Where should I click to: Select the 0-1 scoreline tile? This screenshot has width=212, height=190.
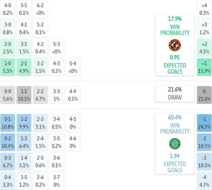pos(8,123)
